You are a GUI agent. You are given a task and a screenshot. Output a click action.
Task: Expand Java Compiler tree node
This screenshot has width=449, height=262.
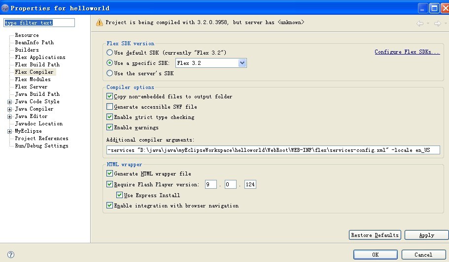coord(10,110)
